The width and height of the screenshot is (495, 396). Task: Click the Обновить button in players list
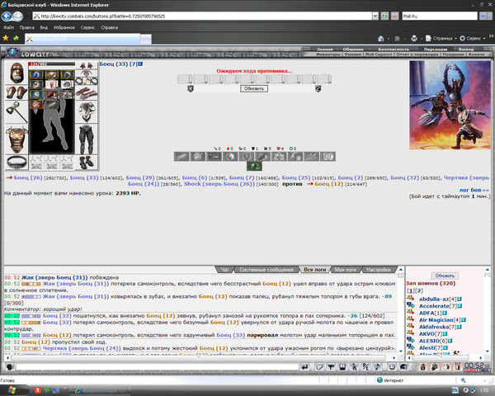445,276
